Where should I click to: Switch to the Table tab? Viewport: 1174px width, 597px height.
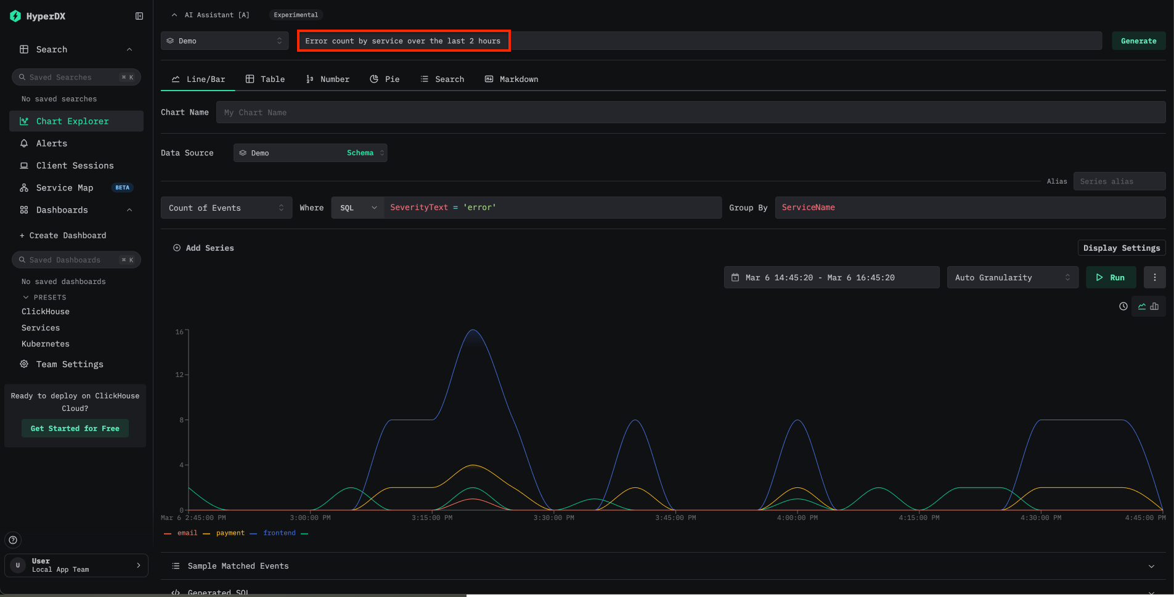pyautogui.click(x=265, y=79)
